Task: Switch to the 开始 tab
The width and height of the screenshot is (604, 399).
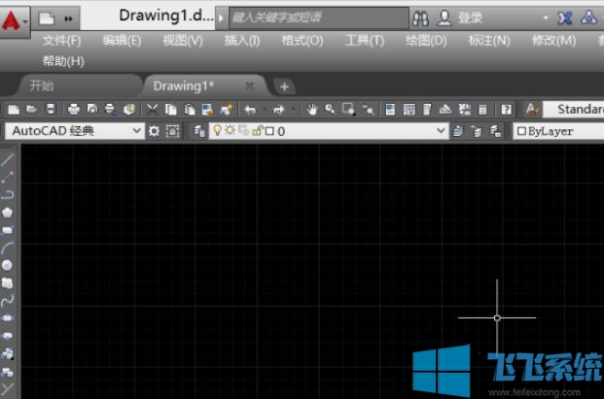Action: tap(42, 85)
